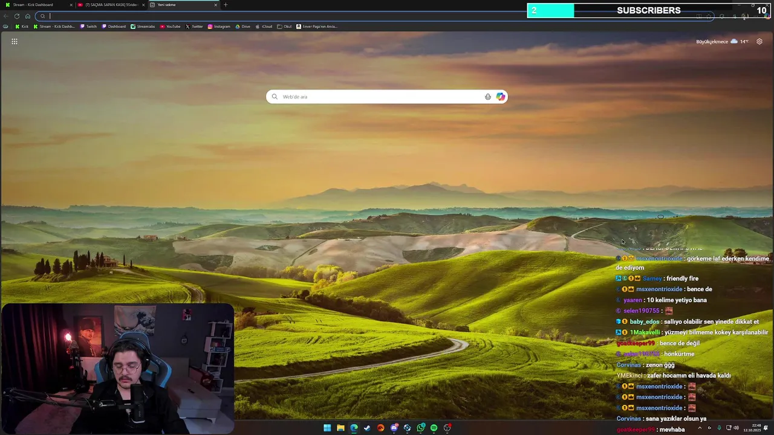Click the leftmost bookmarks bar toggle icon
Image resolution: width=774 pixels, height=435 pixels.
pos(5,27)
